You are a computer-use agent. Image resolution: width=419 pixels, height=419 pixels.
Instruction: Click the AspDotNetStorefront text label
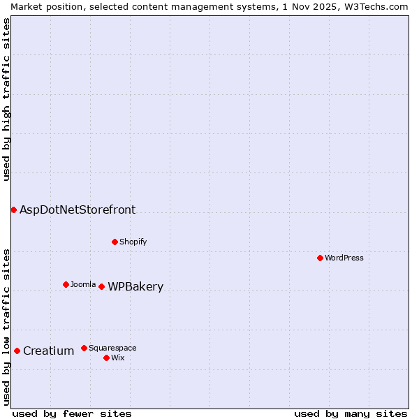click(x=78, y=209)
